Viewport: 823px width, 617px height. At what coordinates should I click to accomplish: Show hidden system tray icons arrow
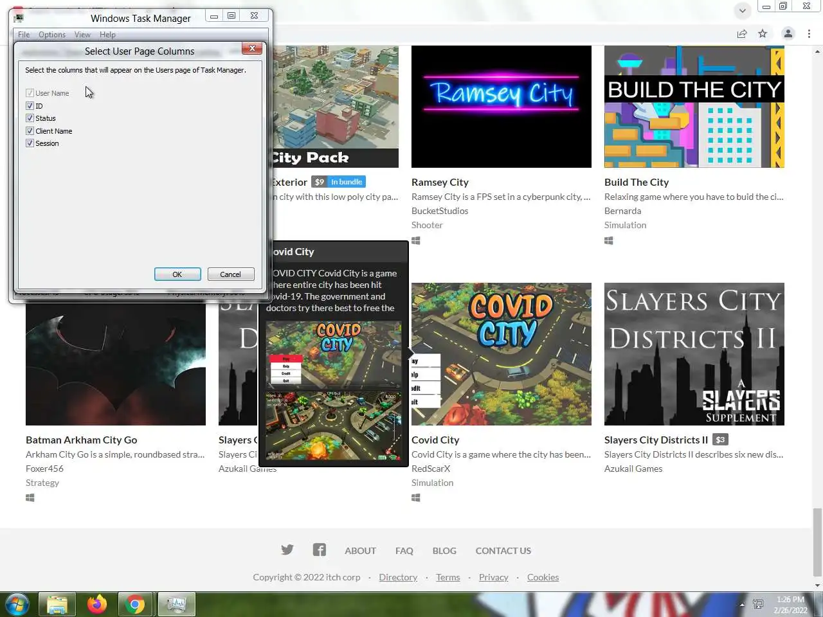(x=742, y=605)
